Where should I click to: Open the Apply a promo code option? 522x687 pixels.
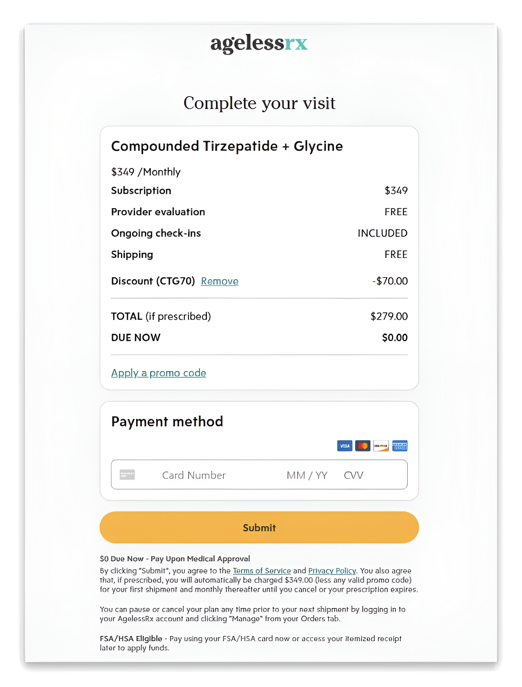click(158, 373)
